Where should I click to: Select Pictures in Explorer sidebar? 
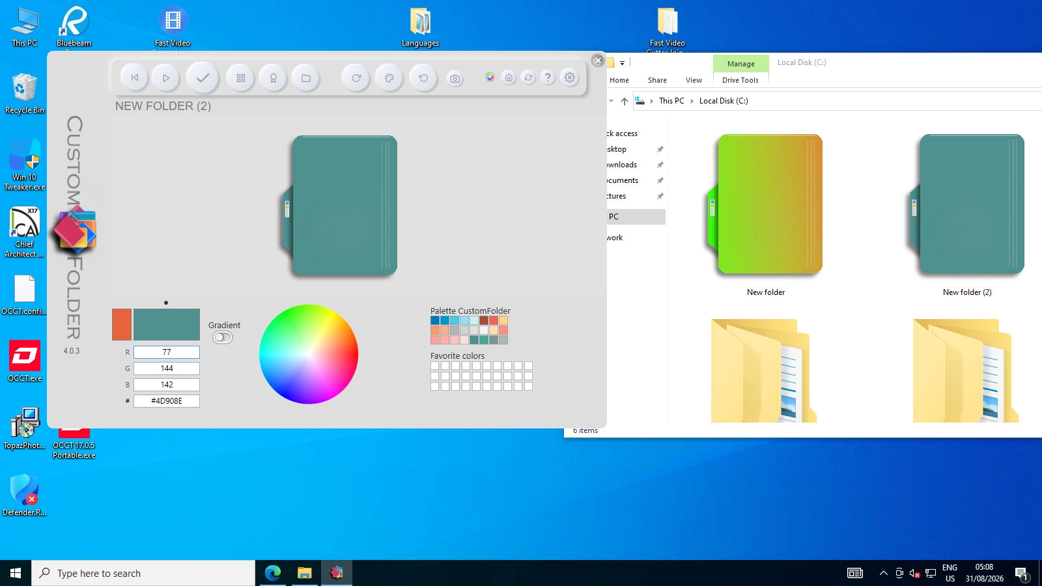point(617,196)
